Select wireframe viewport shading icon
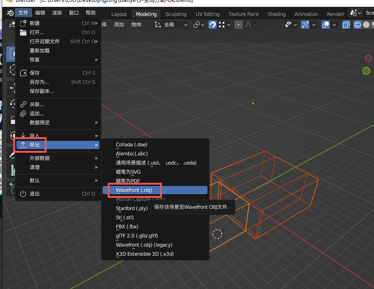374x289 pixels. coord(358,25)
